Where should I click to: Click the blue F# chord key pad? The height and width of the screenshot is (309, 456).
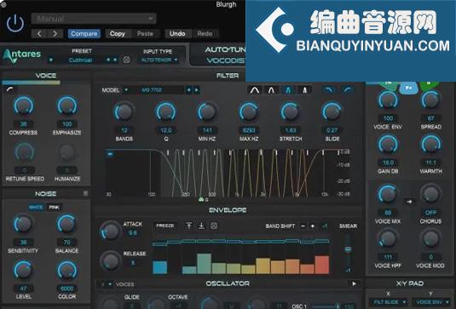(408, 88)
